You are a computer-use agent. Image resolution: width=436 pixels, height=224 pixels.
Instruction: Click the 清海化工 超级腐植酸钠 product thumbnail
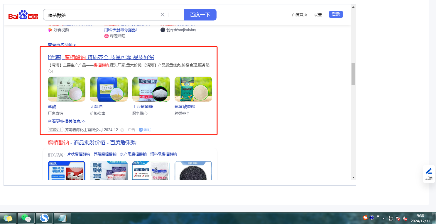pos(151,170)
